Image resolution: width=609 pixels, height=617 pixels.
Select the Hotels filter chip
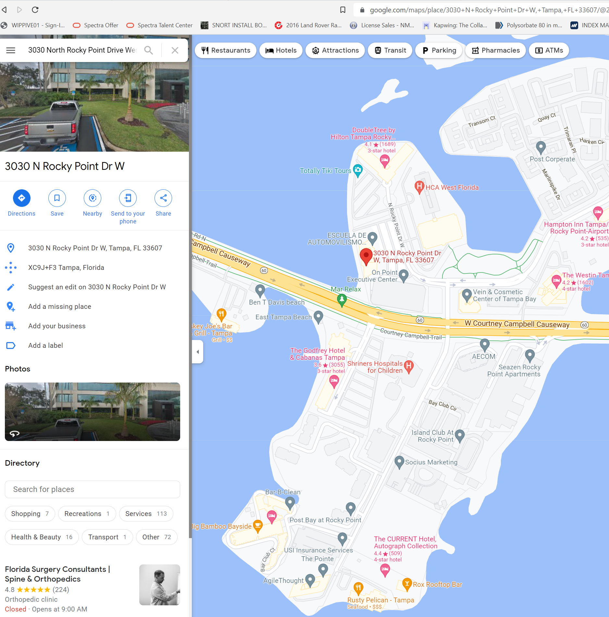click(x=281, y=50)
